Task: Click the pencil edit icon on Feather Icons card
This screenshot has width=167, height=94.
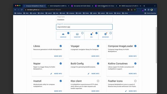Action: coord(126,91)
